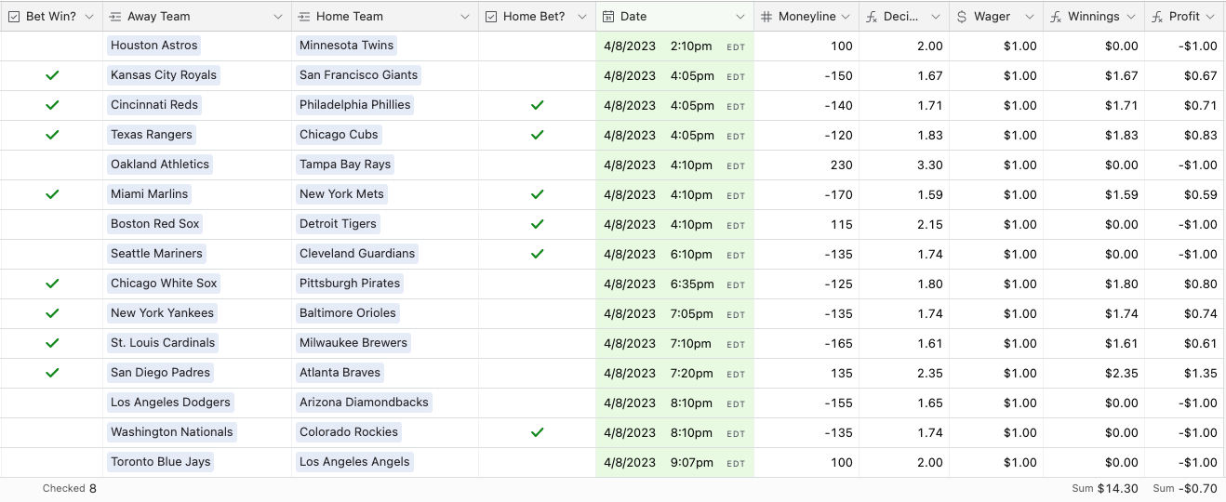Open the Checked 8 summary in footer
This screenshot has height=502, width=1226.
[70, 489]
